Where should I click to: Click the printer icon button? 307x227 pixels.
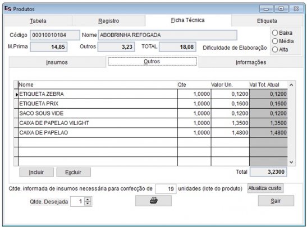pos(153,201)
